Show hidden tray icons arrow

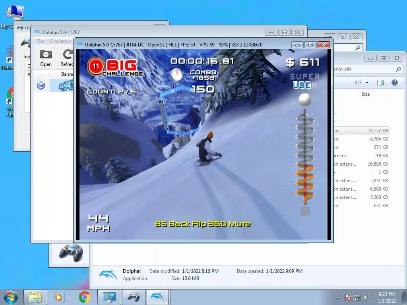[338, 297]
